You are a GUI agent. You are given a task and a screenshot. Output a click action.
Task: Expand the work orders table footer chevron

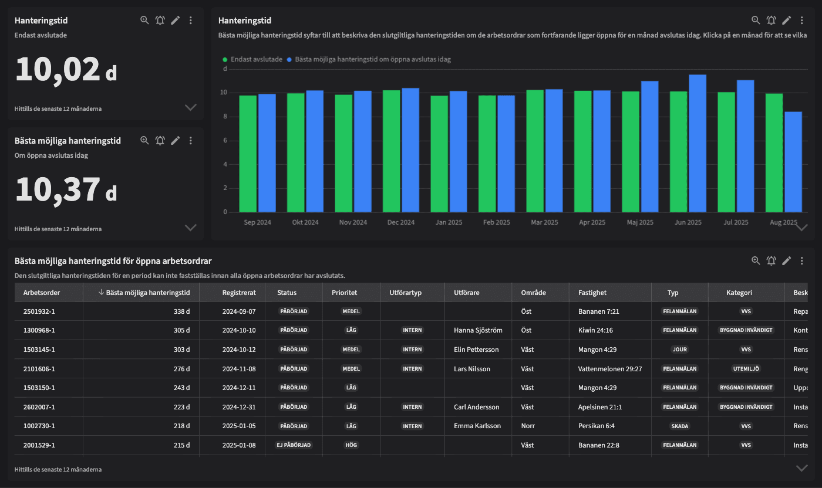pyautogui.click(x=801, y=468)
